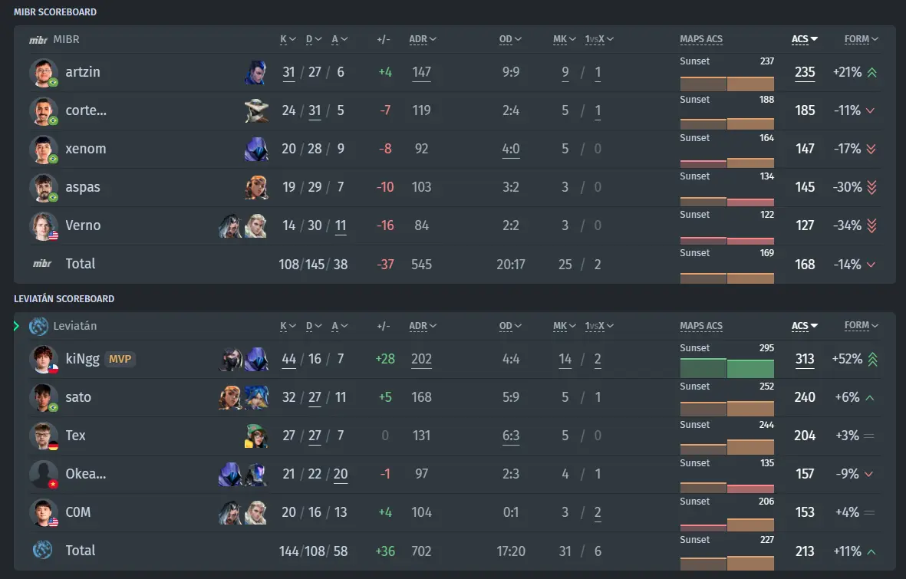This screenshot has height=579, width=906.
Task: Click Okea's Sunset map ACS bar
Action: 727,488
